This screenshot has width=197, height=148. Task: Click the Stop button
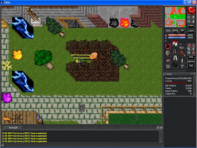click(191, 57)
